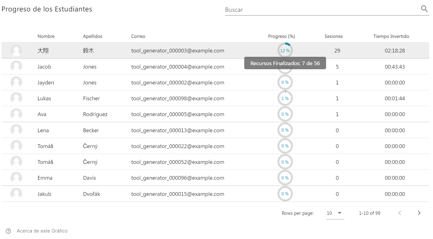
Task: Click surname Becker
Action: tap(91, 130)
